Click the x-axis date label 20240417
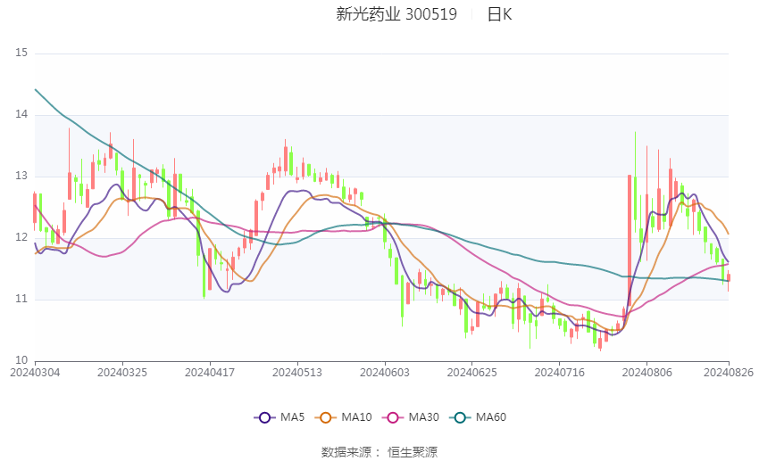Screen dimensions: 759x461 [x=210, y=373]
